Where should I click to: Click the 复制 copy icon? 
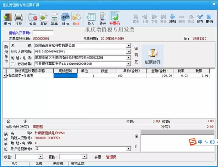[44, 18]
